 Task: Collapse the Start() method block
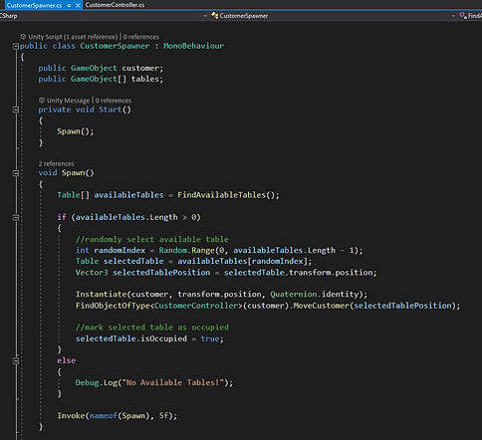[16, 110]
